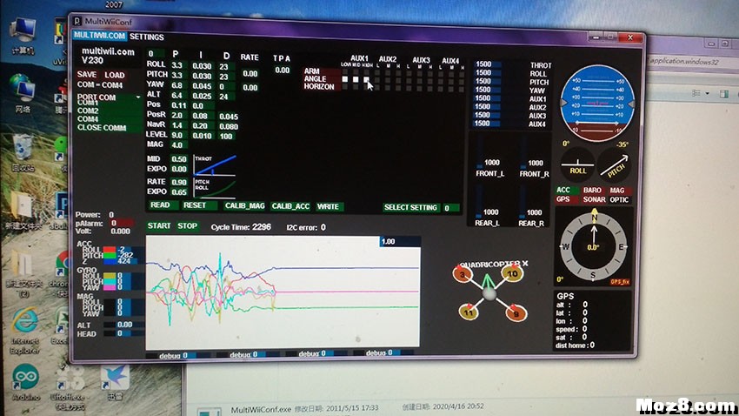Open the Network desktop icon
Screen dimensions: 739x416
(x=23, y=93)
